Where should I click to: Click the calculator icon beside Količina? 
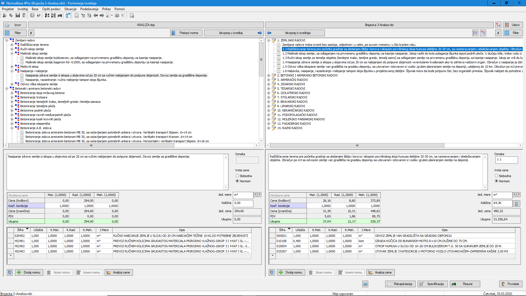click(516, 204)
